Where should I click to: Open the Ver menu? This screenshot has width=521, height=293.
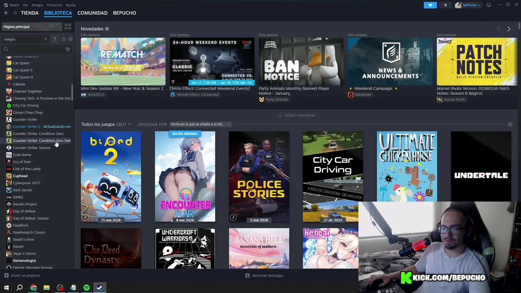point(25,5)
